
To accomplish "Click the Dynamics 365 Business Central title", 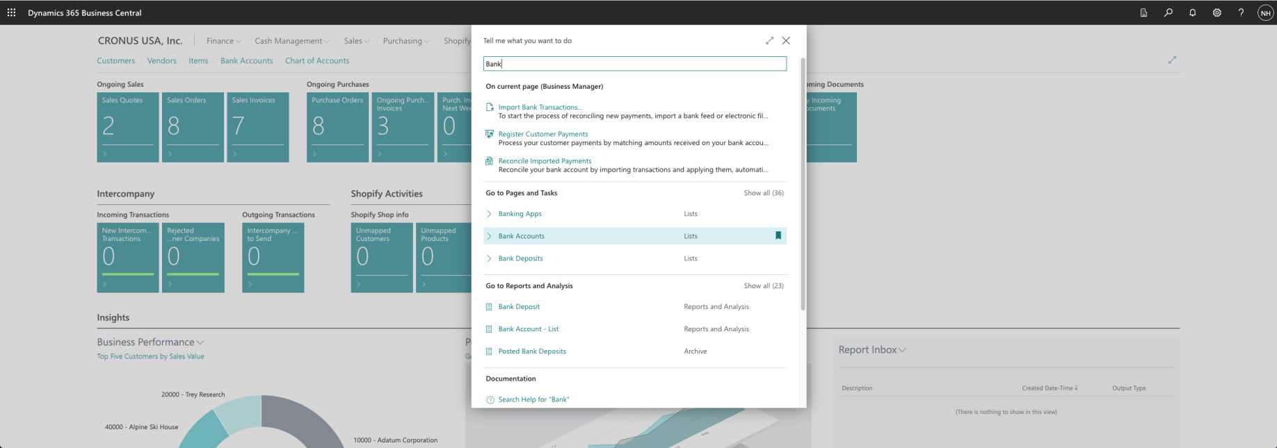I will pos(85,13).
